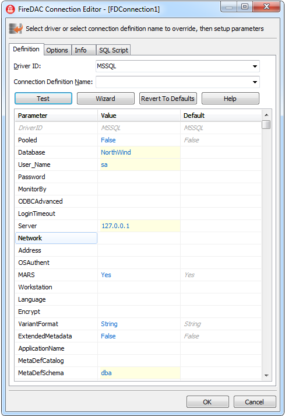The image size is (285, 416).
Task: Click the scrollbar up arrow
Action: click(x=266, y=115)
